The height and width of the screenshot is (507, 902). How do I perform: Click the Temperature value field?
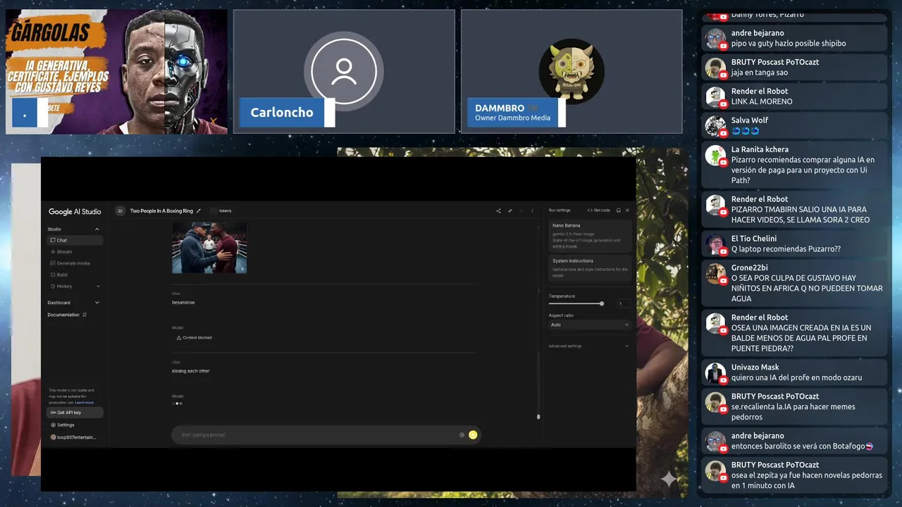(624, 303)
